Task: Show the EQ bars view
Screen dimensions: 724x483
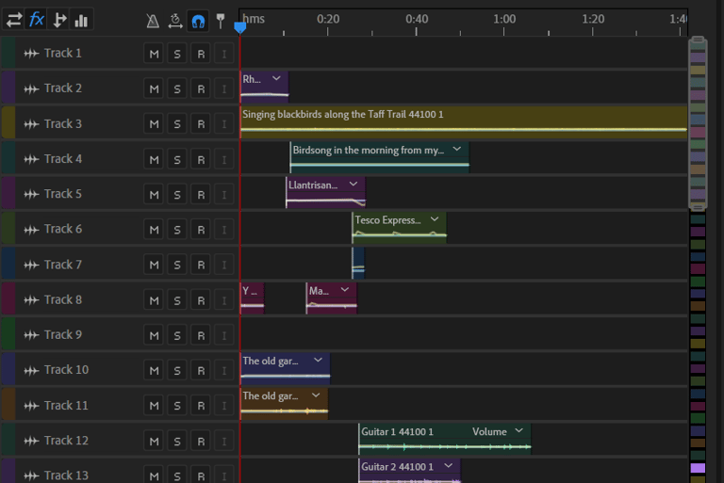Action: tap(81, 20)
